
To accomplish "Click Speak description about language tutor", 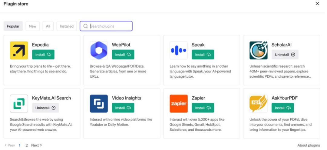I will click(x=200, y=71).
